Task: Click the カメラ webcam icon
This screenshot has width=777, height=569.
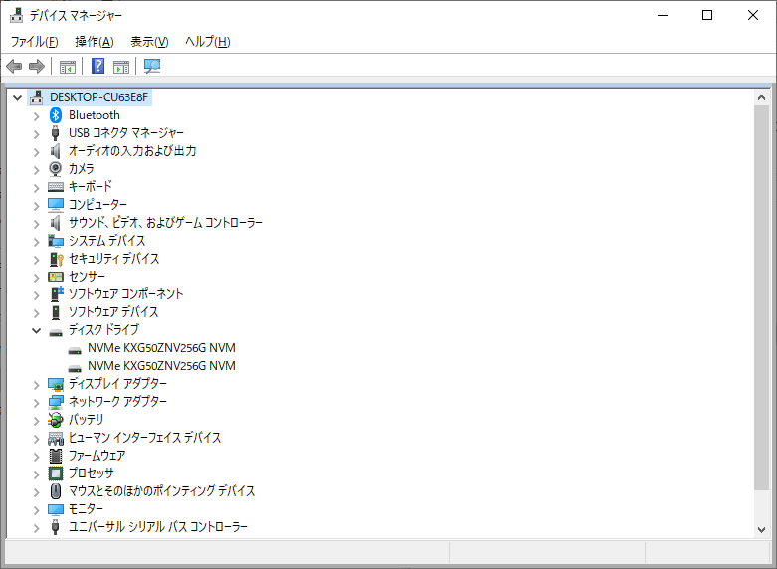Action: pyautogui.click(x=56, y=169)
